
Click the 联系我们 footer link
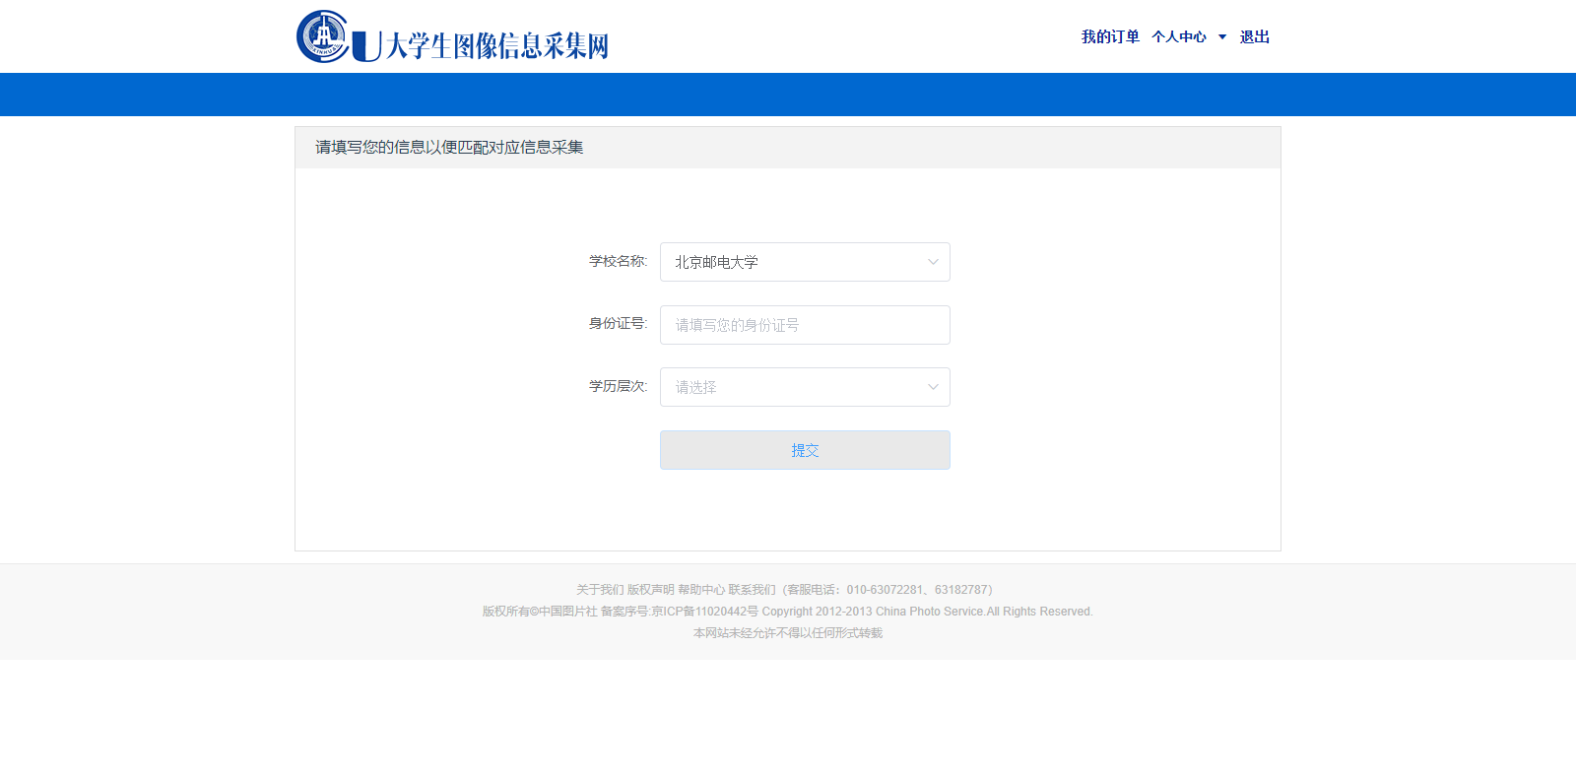click(752, 590)
